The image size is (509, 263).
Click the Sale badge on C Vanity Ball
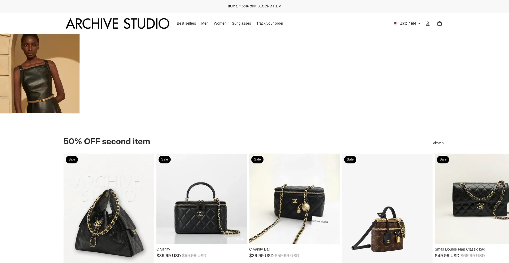click(257, 159)
